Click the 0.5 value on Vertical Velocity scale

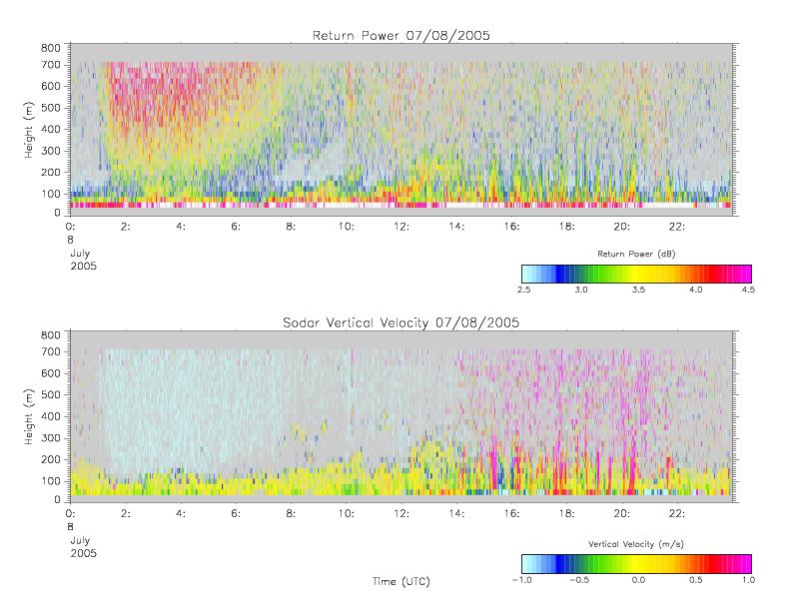point(696,580)
